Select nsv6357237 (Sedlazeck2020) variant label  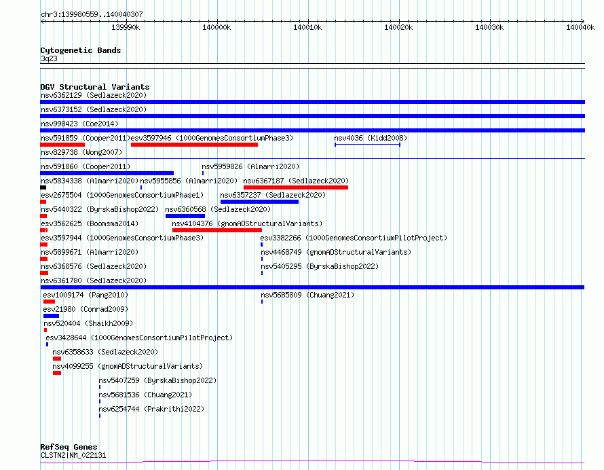(x=273, y=195)
